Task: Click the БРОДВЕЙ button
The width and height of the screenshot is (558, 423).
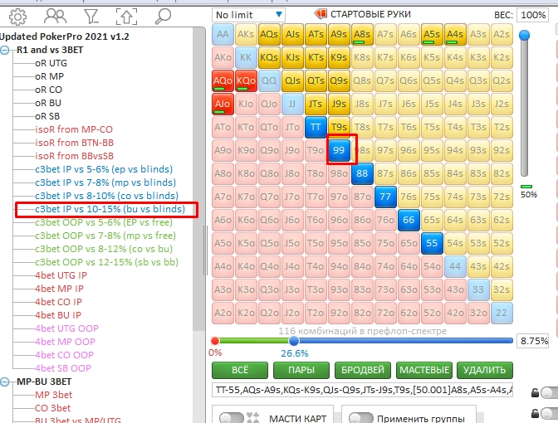Action: click(363, 370)
